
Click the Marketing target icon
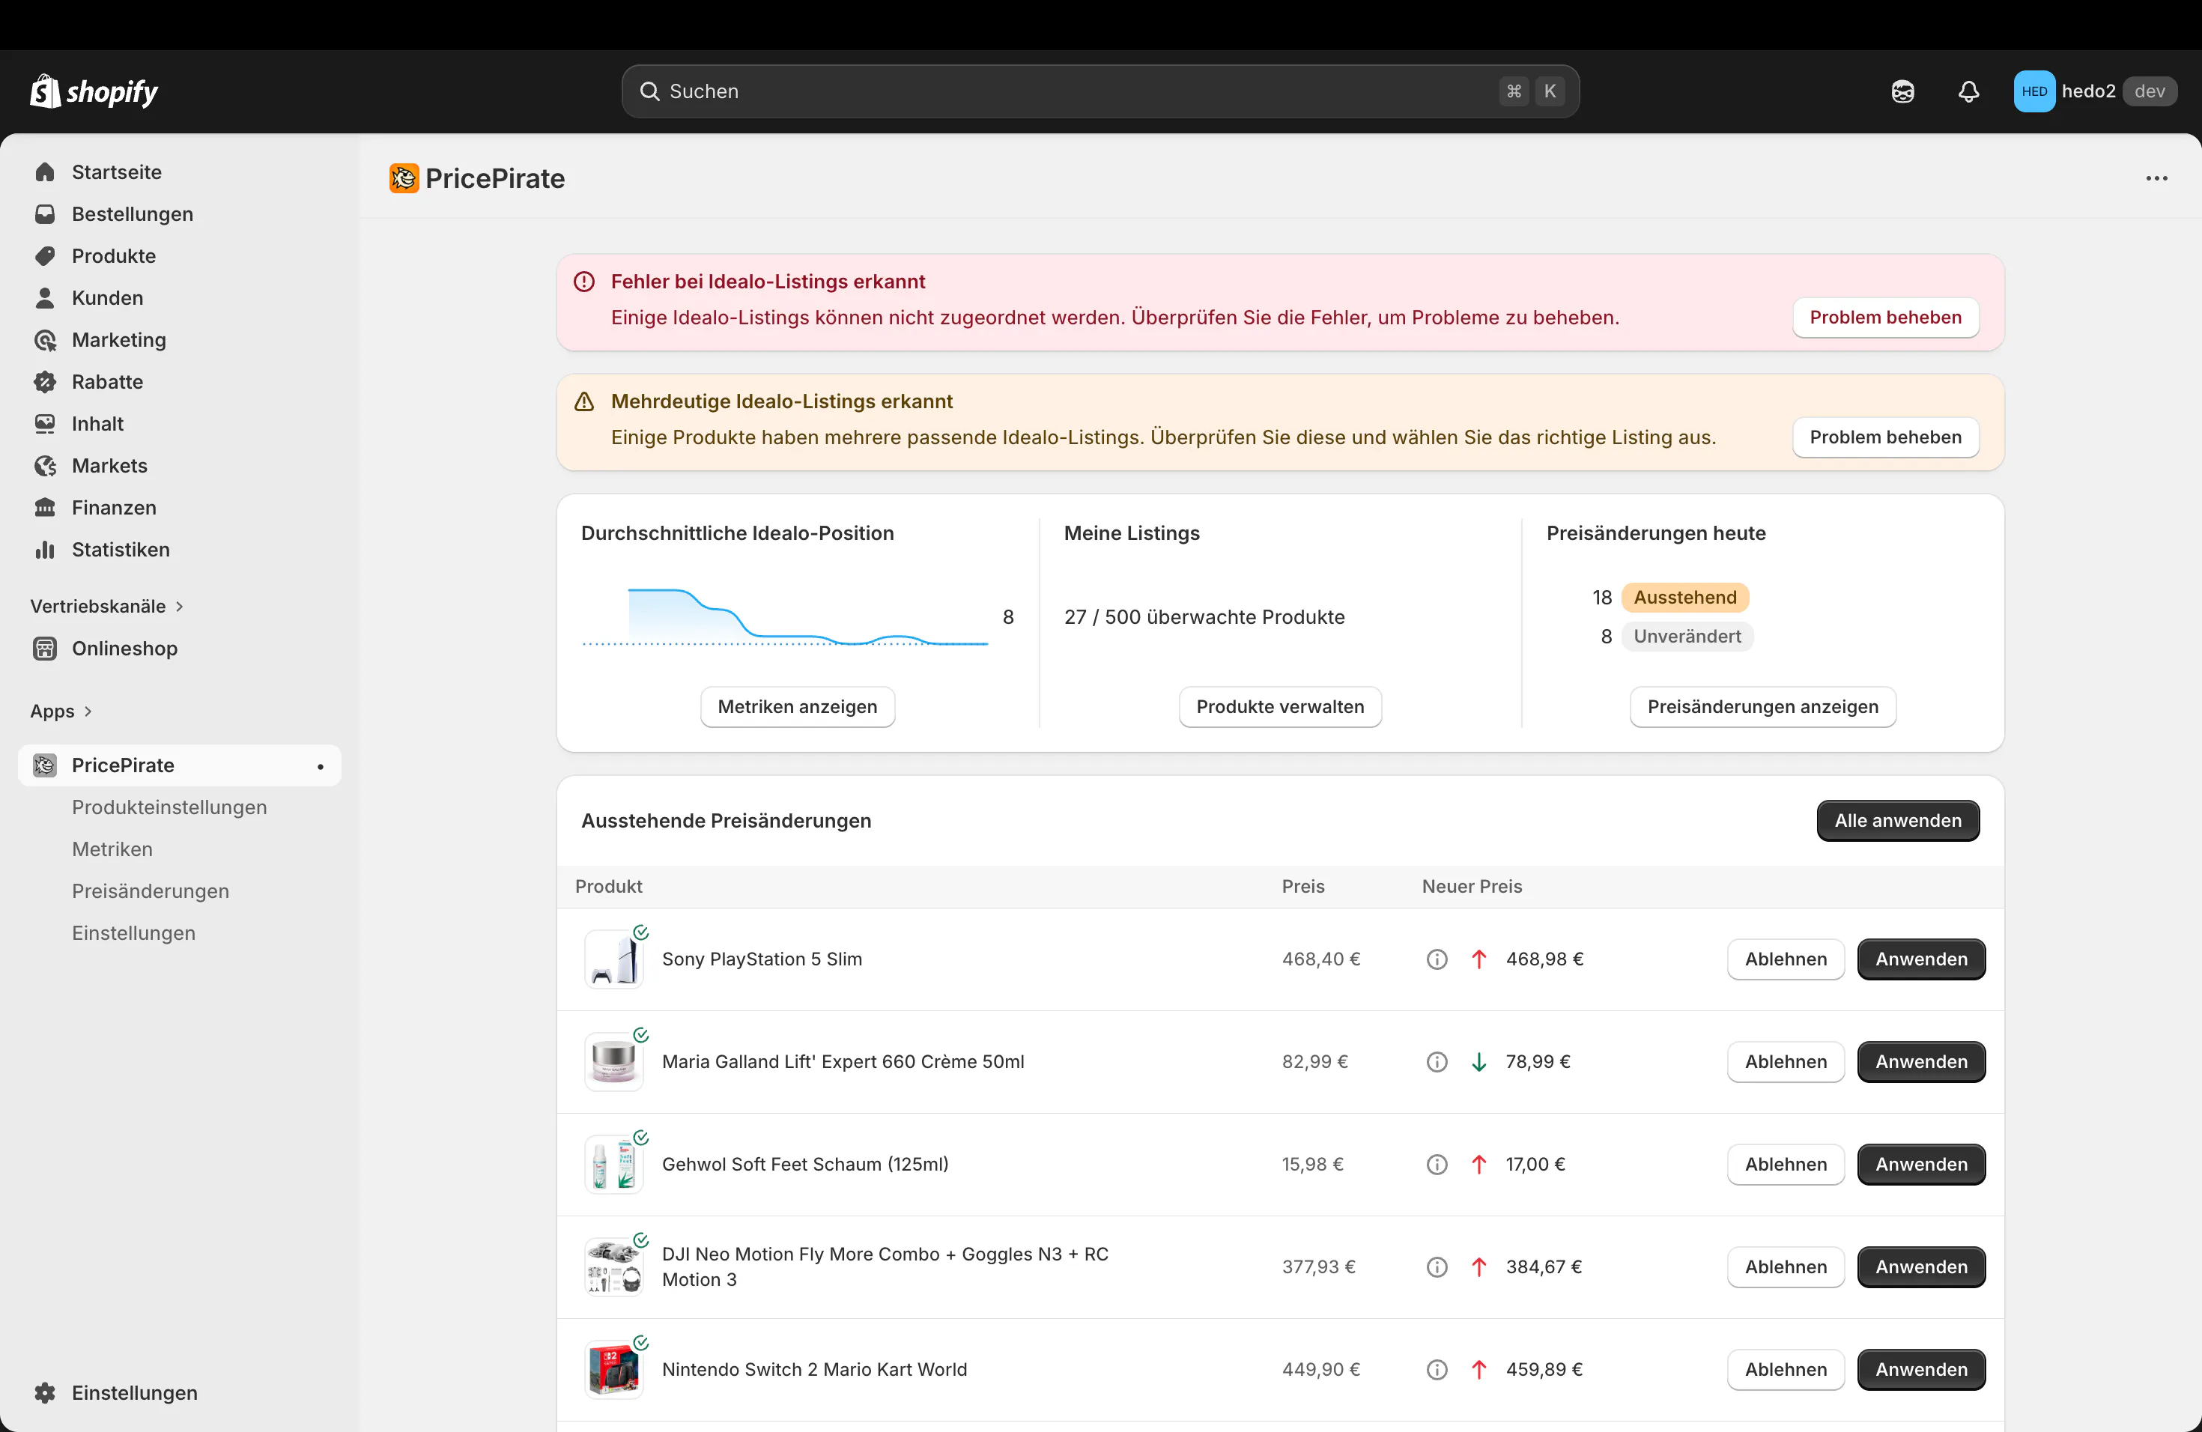(44, 341)
